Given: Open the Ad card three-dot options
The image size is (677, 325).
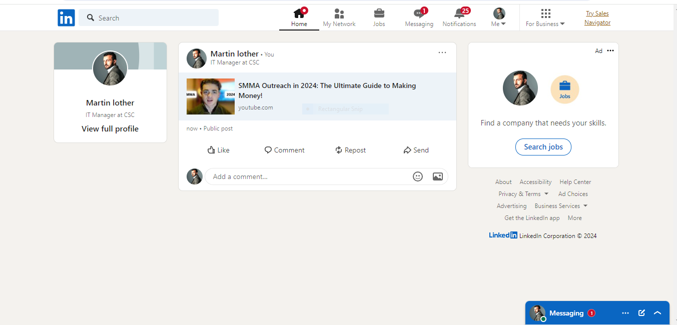Looking at the screenshot, I should pyautogui.click(x=610, y=50).
